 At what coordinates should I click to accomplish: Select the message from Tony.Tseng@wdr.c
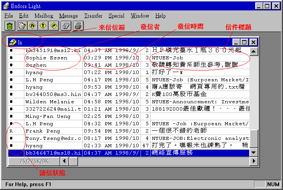tap(129, 138)
